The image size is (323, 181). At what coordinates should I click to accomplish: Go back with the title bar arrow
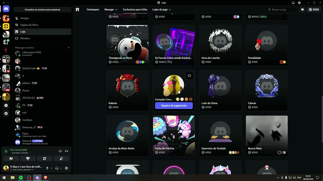4,3
